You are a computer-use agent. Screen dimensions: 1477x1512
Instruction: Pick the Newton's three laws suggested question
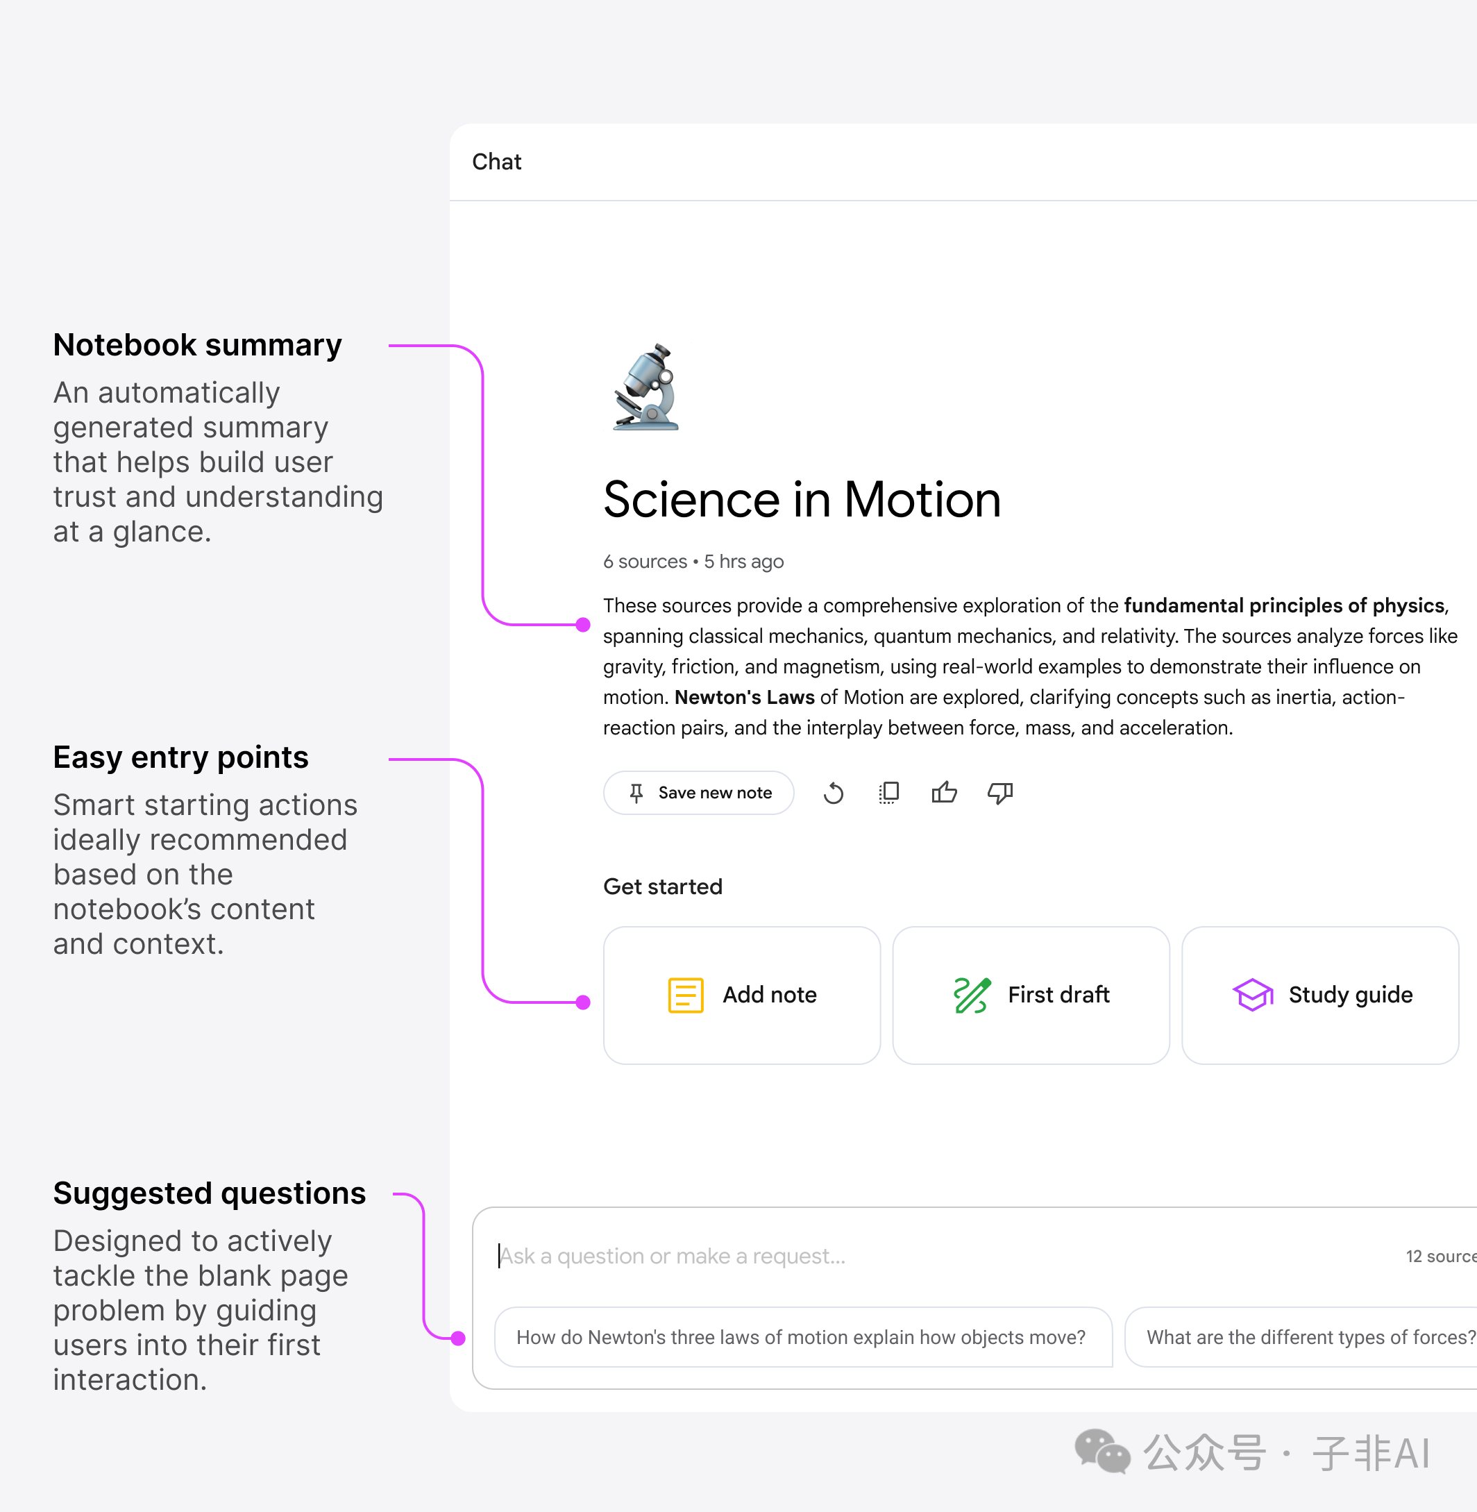coord(802,1338)
